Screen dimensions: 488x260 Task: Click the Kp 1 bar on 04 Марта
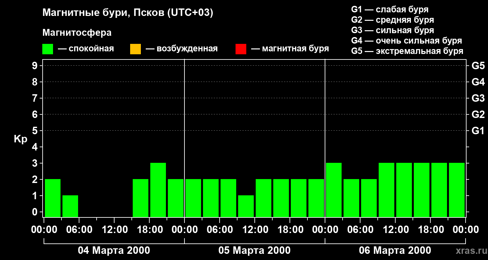(x=70, y=206)
